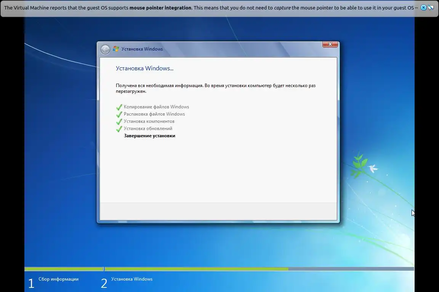Click the large step number 2

104,283
